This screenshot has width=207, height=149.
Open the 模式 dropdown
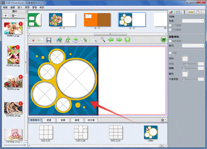pos(193,45)
